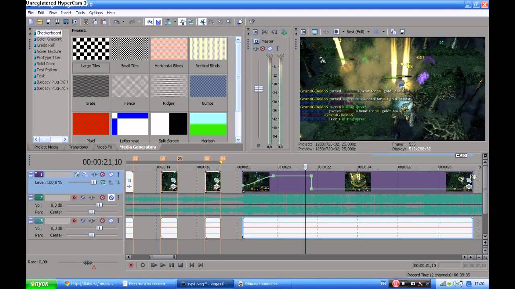Open compositing mode on track 1

click(x=103, y=182)
